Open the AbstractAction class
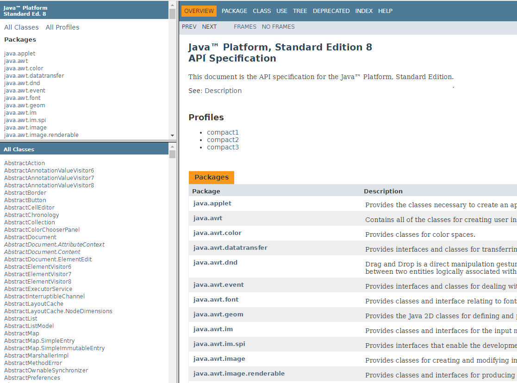The width and height of the screenshot is (517, 383). 25,163
